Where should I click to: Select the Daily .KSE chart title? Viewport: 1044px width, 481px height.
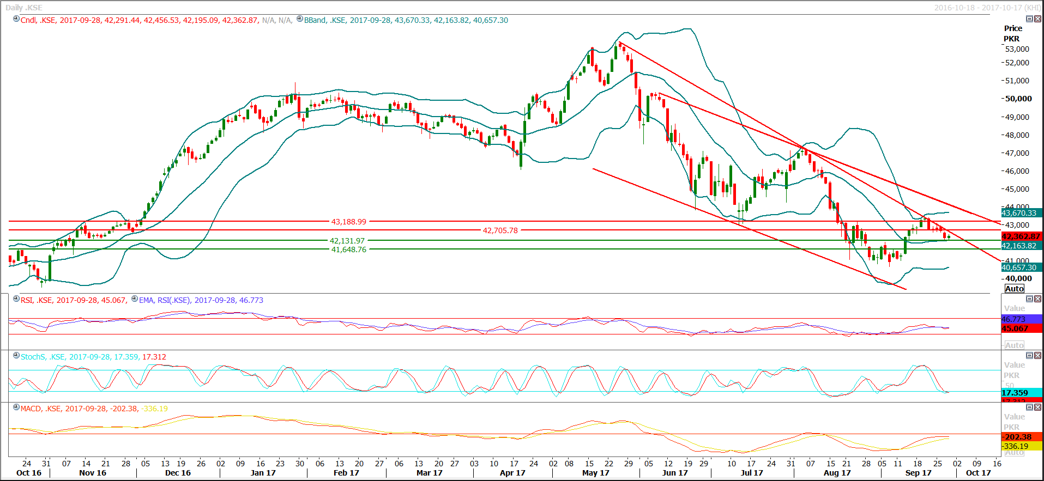click(x=24, y=8)
